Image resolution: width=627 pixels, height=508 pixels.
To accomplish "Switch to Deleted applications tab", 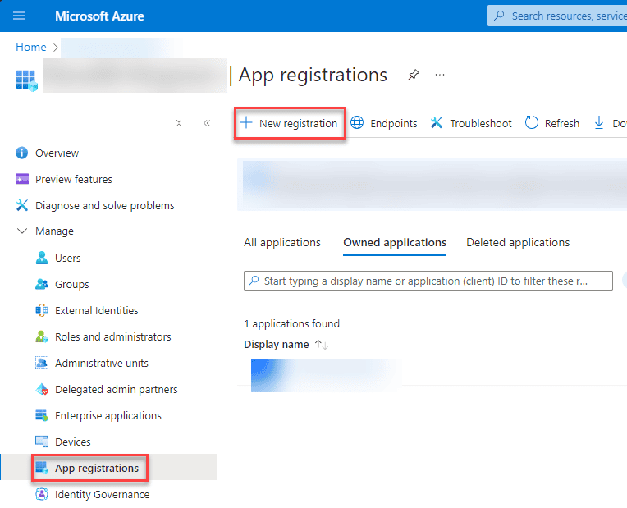I will (517, 242).
